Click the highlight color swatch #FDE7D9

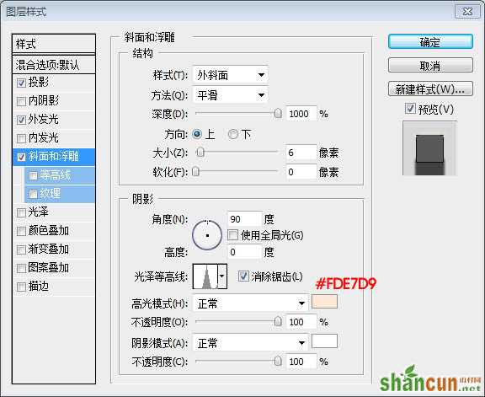click(x=324, y=301)
